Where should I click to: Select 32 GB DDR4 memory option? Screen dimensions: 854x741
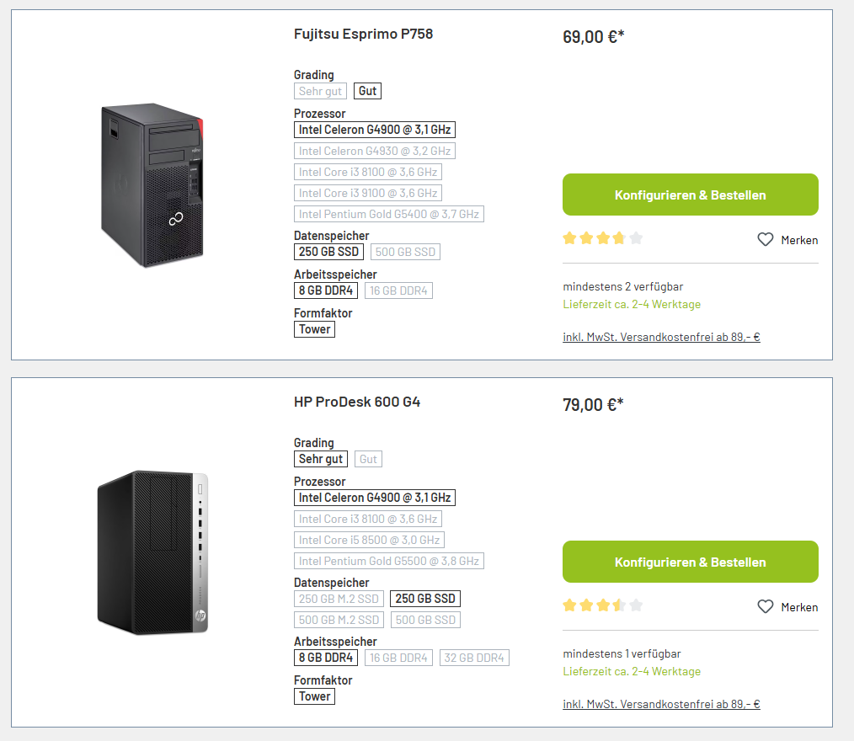click(474, 658)
